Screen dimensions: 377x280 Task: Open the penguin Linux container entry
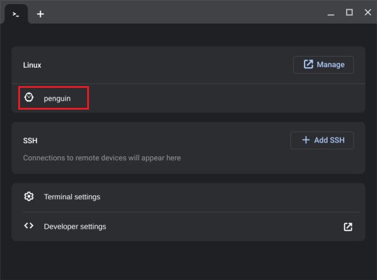coord(57,98)
